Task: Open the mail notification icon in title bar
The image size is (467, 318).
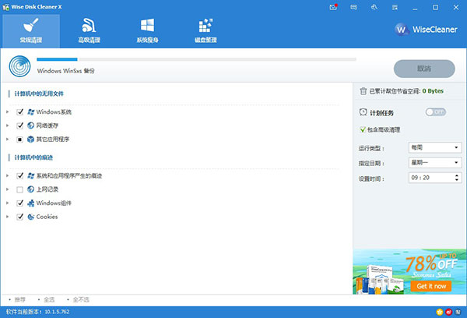Action: coord(334,6)
